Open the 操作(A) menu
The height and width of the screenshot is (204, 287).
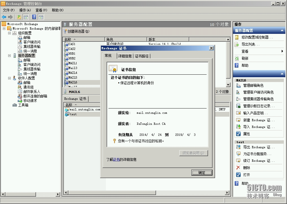25,10
